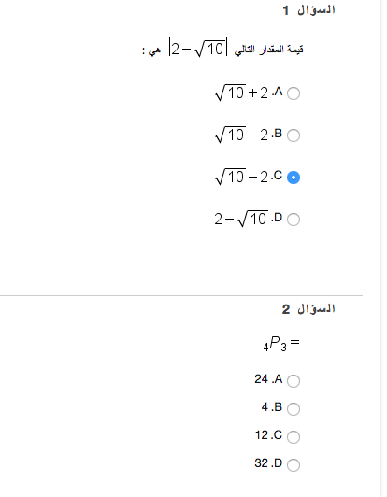Click the 4P3 permutation expression
The image size is (387, 497).
(281, 344)
